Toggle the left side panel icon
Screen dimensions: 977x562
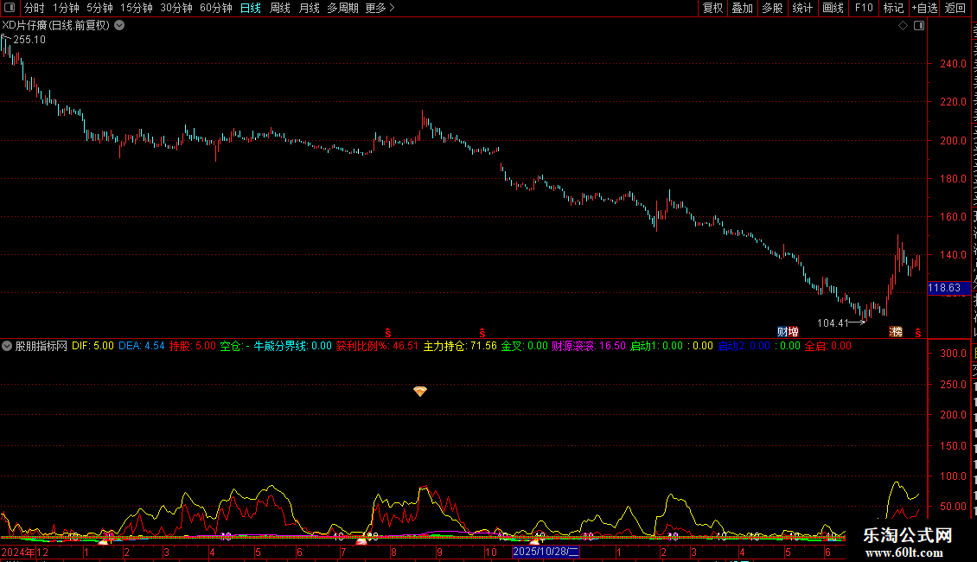point(10,8)
